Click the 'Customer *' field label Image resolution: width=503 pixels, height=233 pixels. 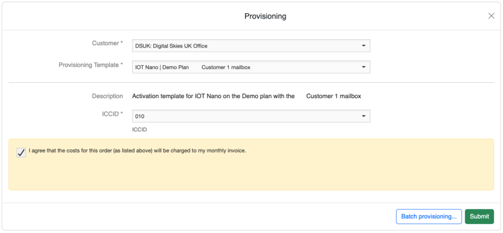tap(108, 43)
